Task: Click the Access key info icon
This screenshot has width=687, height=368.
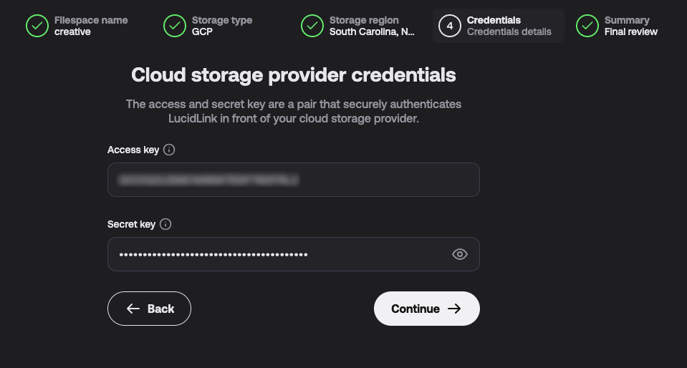Action: click(169, 150)
